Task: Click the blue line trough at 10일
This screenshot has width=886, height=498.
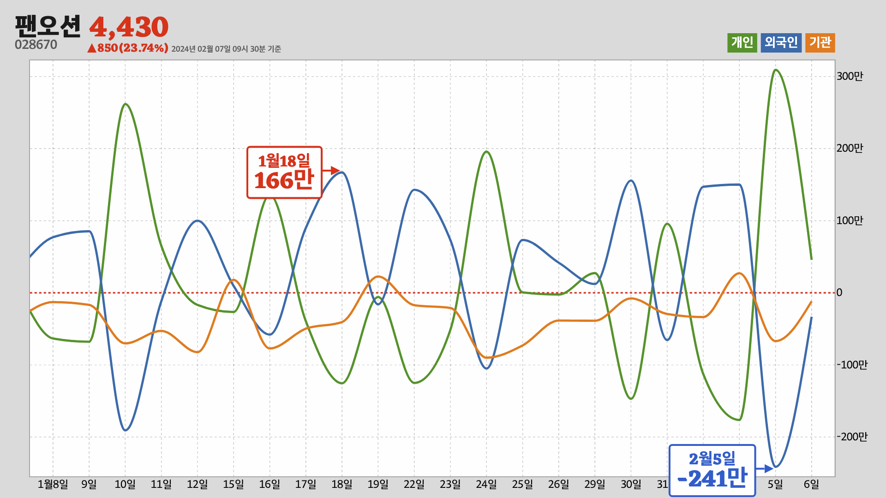Action: 126,430
